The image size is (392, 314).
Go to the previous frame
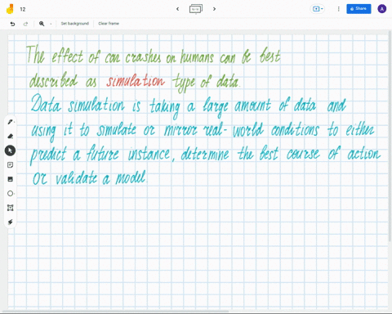[178, 9]
